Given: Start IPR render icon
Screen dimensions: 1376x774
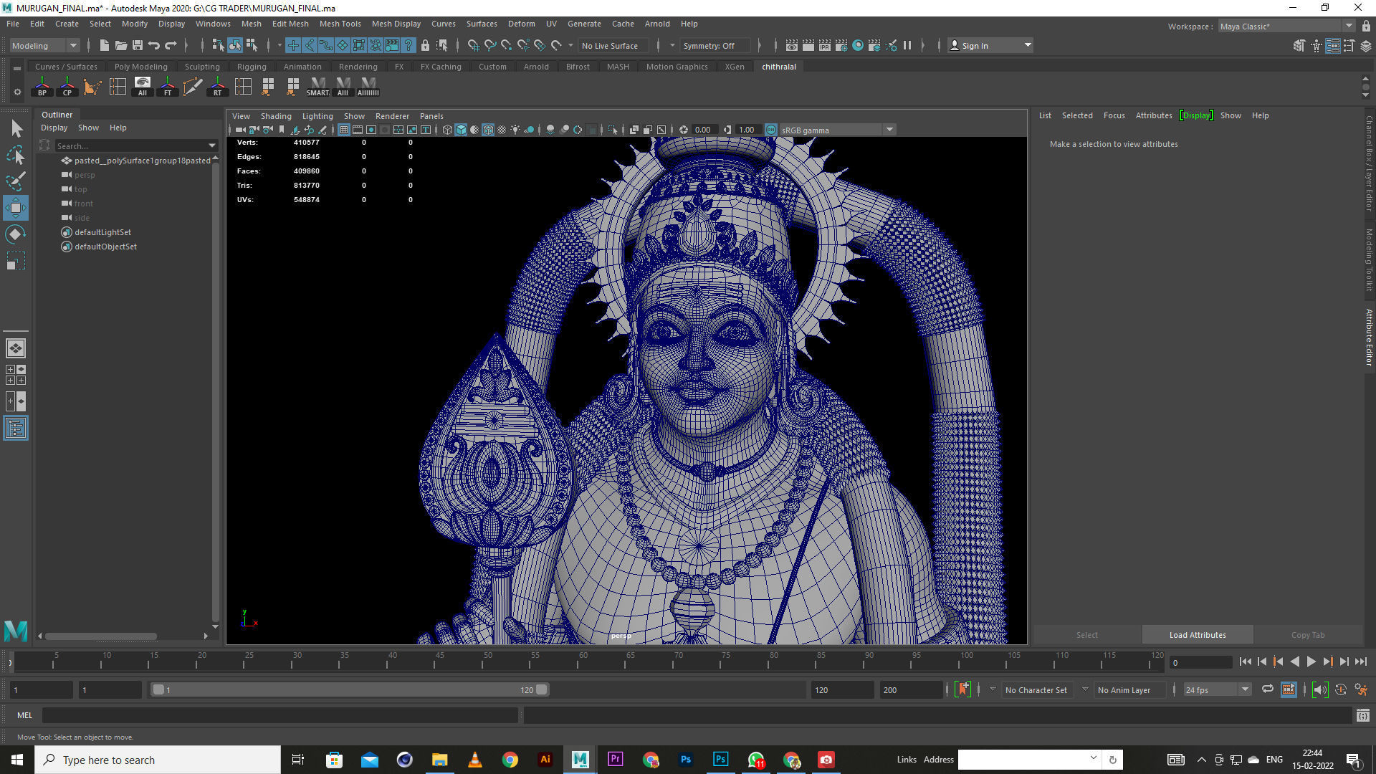Looking at the screenshot, I should (x=825, y=45).
